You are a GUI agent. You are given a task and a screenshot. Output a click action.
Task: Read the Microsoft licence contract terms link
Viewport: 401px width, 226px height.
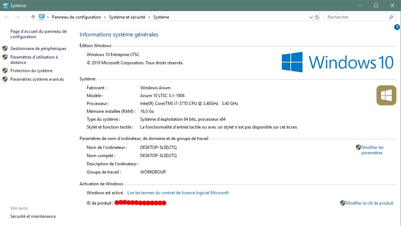[178, 193]
